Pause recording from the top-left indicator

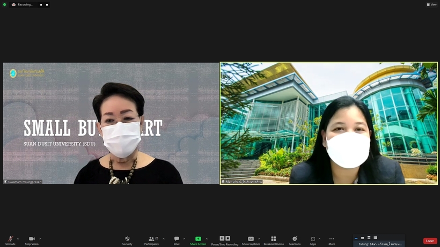coord(41,5)
